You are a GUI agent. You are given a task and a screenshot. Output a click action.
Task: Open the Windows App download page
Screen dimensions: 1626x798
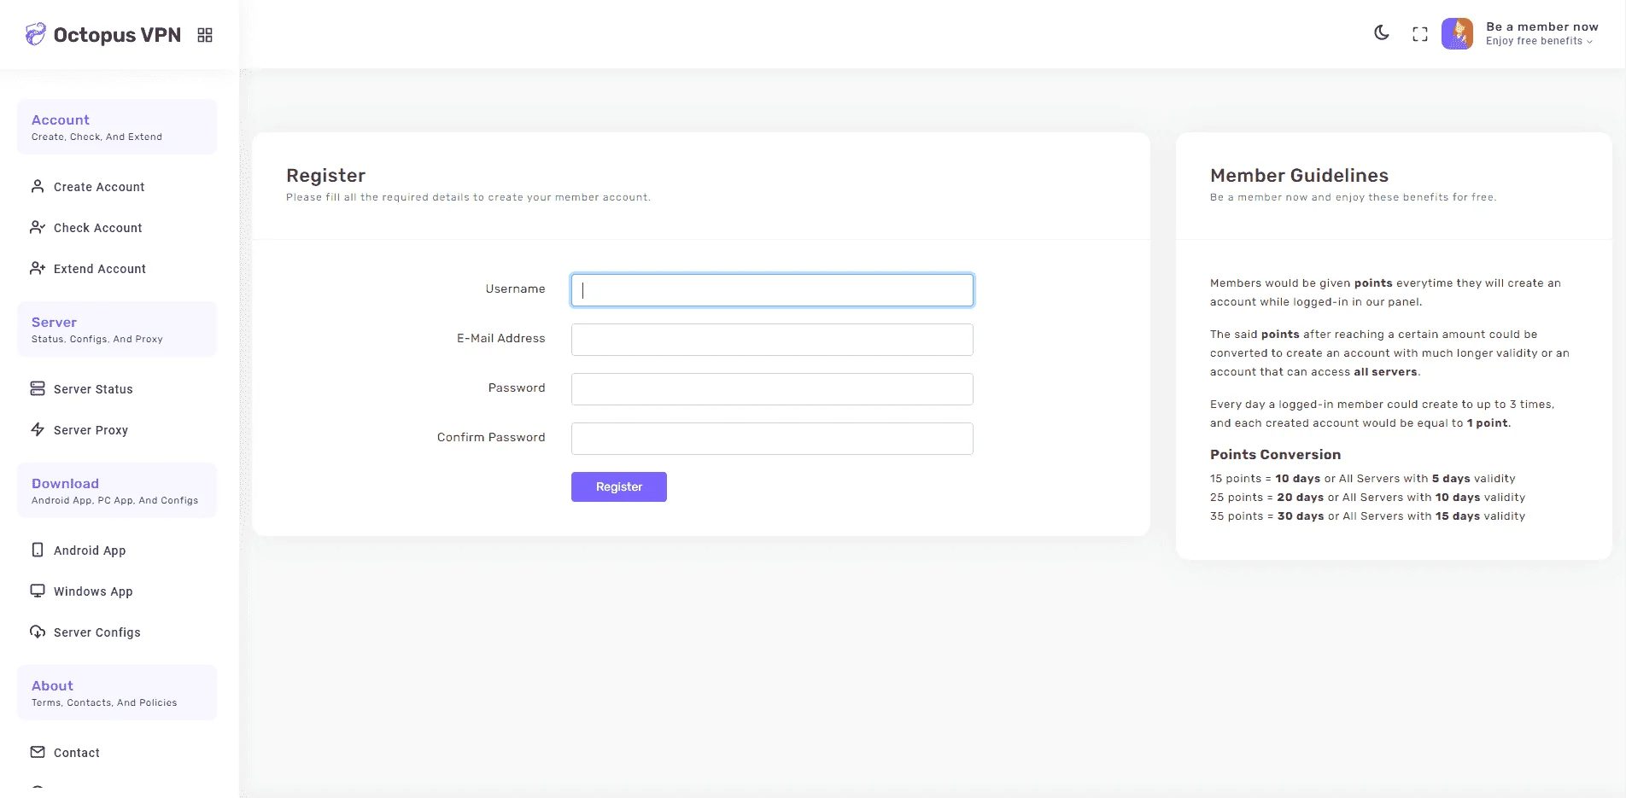pos(93,591)
